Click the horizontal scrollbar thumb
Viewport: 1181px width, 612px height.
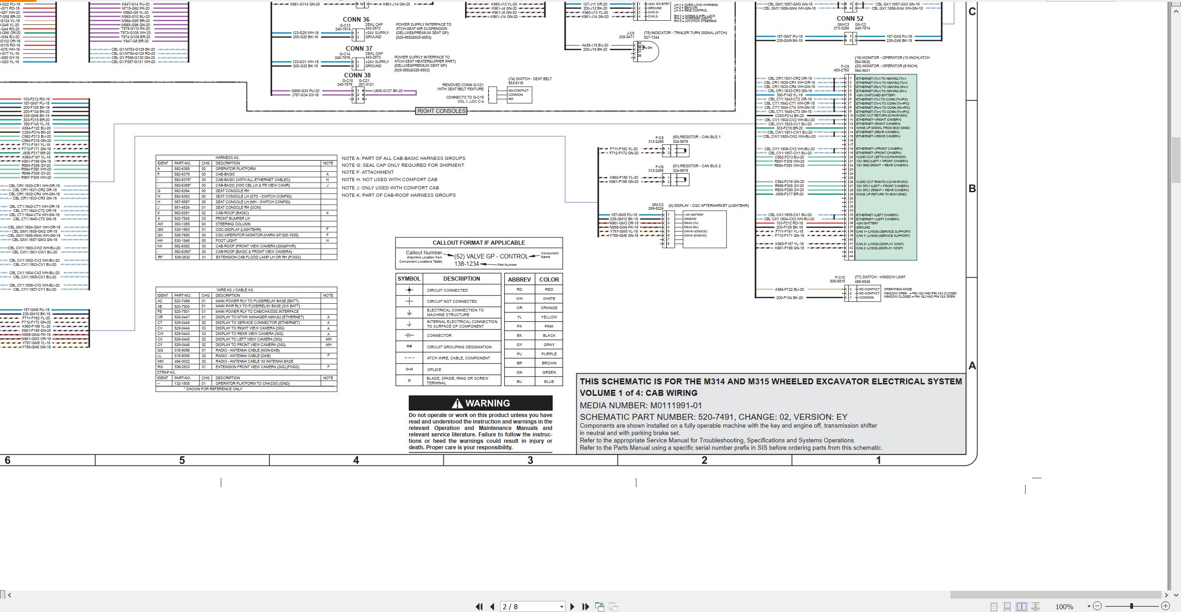(x=1055, y=595)
